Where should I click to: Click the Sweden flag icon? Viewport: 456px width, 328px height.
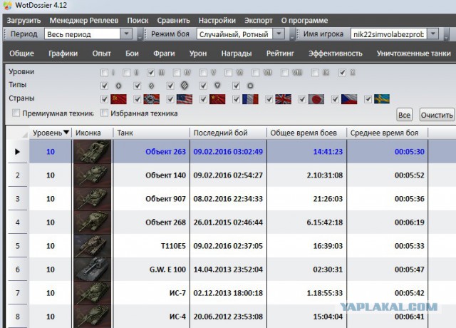[x=382, y=99]
